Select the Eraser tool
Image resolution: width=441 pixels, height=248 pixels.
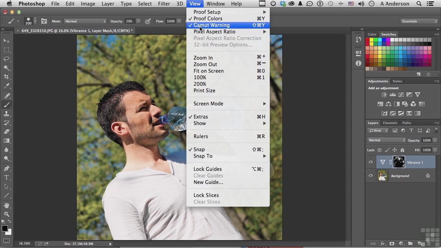(7, 132)
